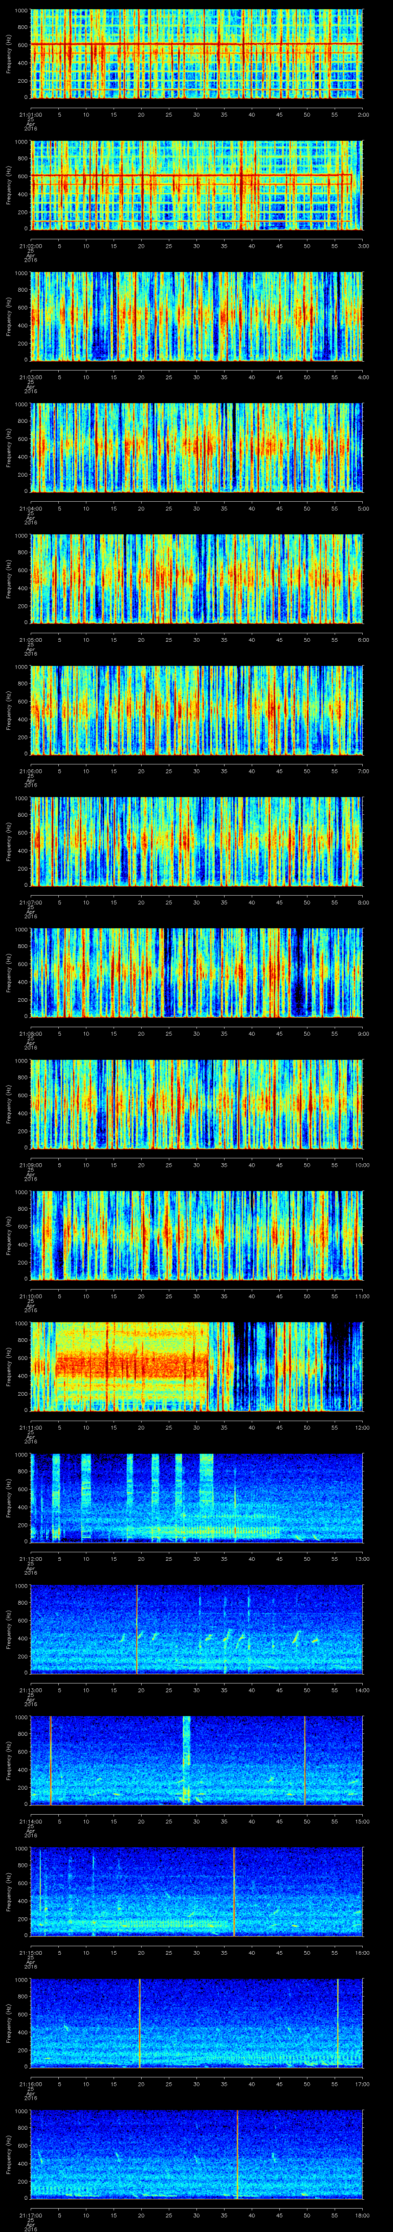Screen dimensions: 393x2232
Task: Click the spectrogram panel starting at 21:09:00
Action: coord(197,1104)
